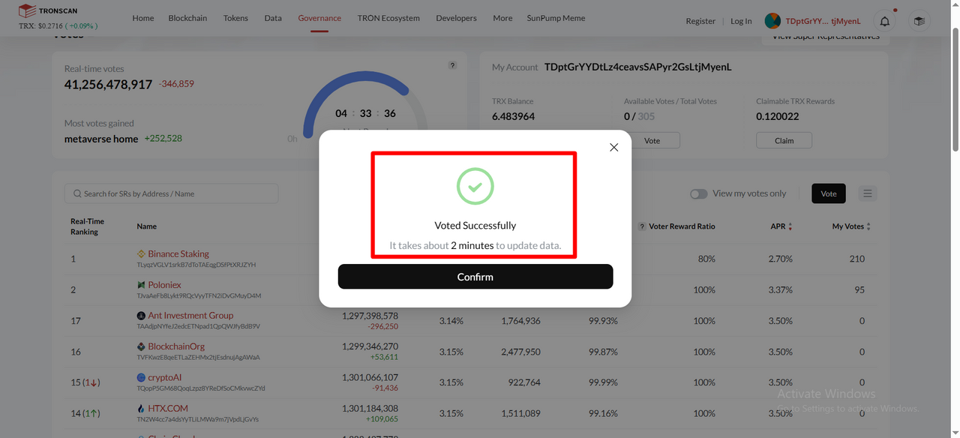
Task: Click the metaverse home most votes name
Action: (101, 139)
